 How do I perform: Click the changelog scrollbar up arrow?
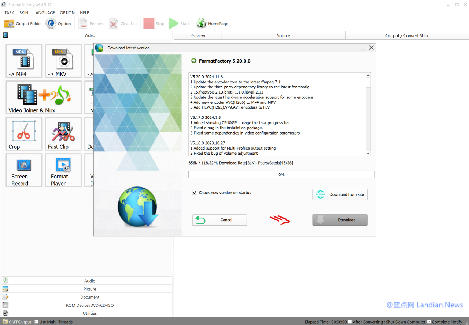tap(368, 75)
